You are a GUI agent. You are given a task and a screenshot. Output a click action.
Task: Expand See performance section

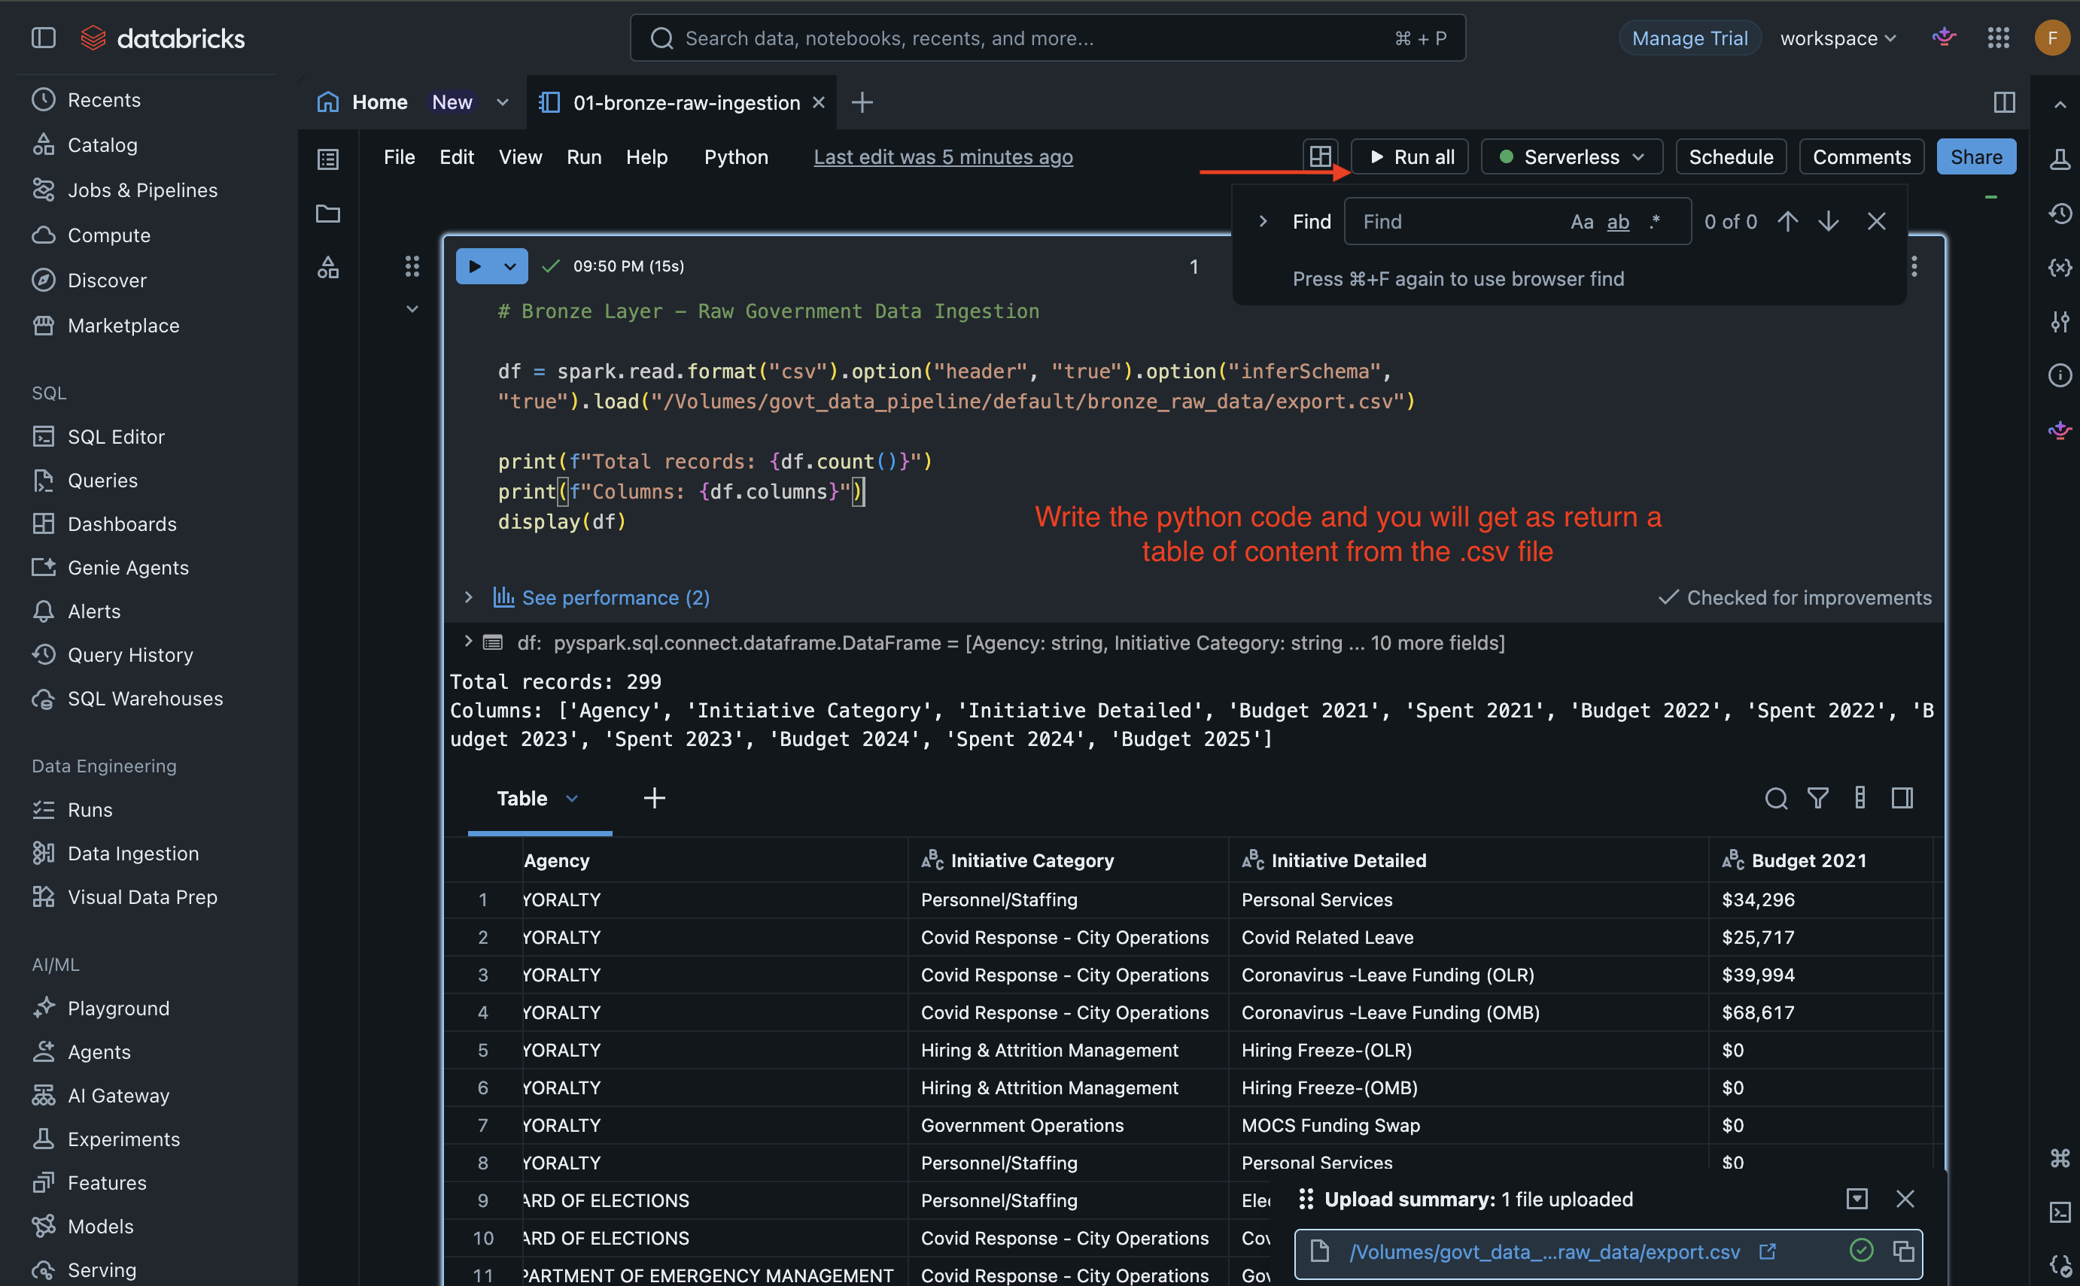click(468, 597)
